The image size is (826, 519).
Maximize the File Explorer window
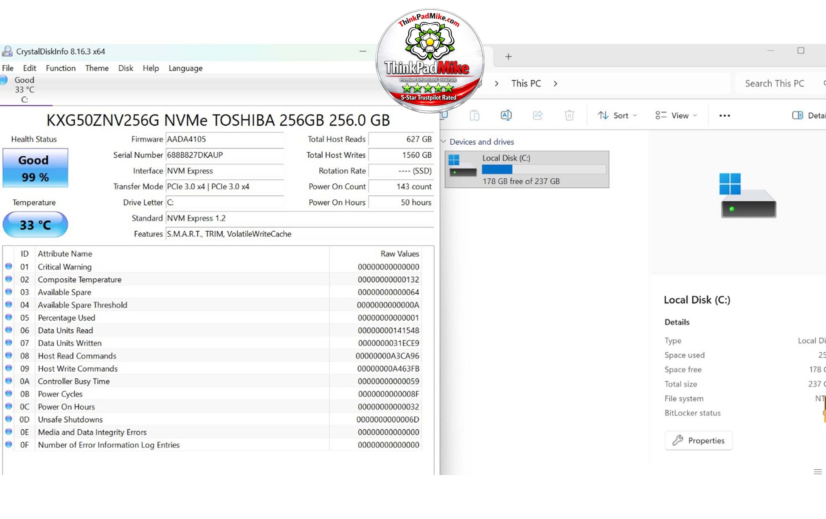click(x=801, y=50)
